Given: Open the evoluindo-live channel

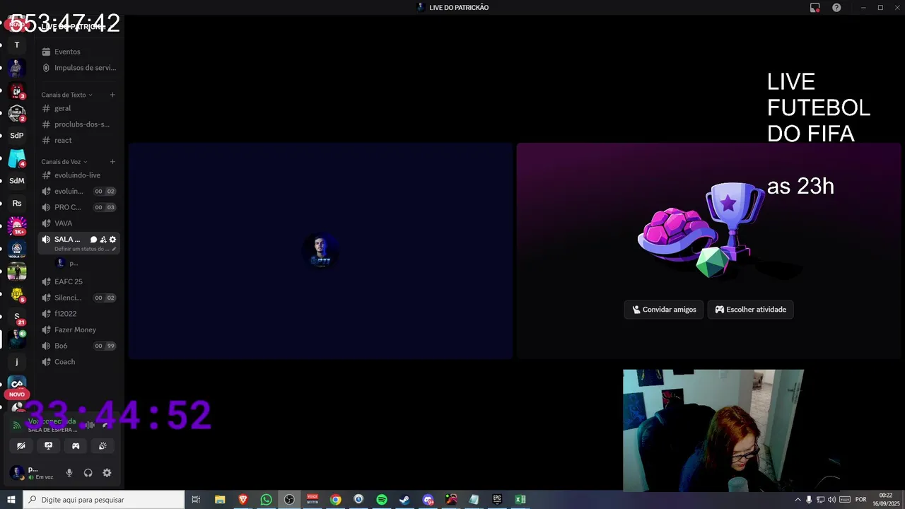Looking at the screenshot, I should click(78, 175).
